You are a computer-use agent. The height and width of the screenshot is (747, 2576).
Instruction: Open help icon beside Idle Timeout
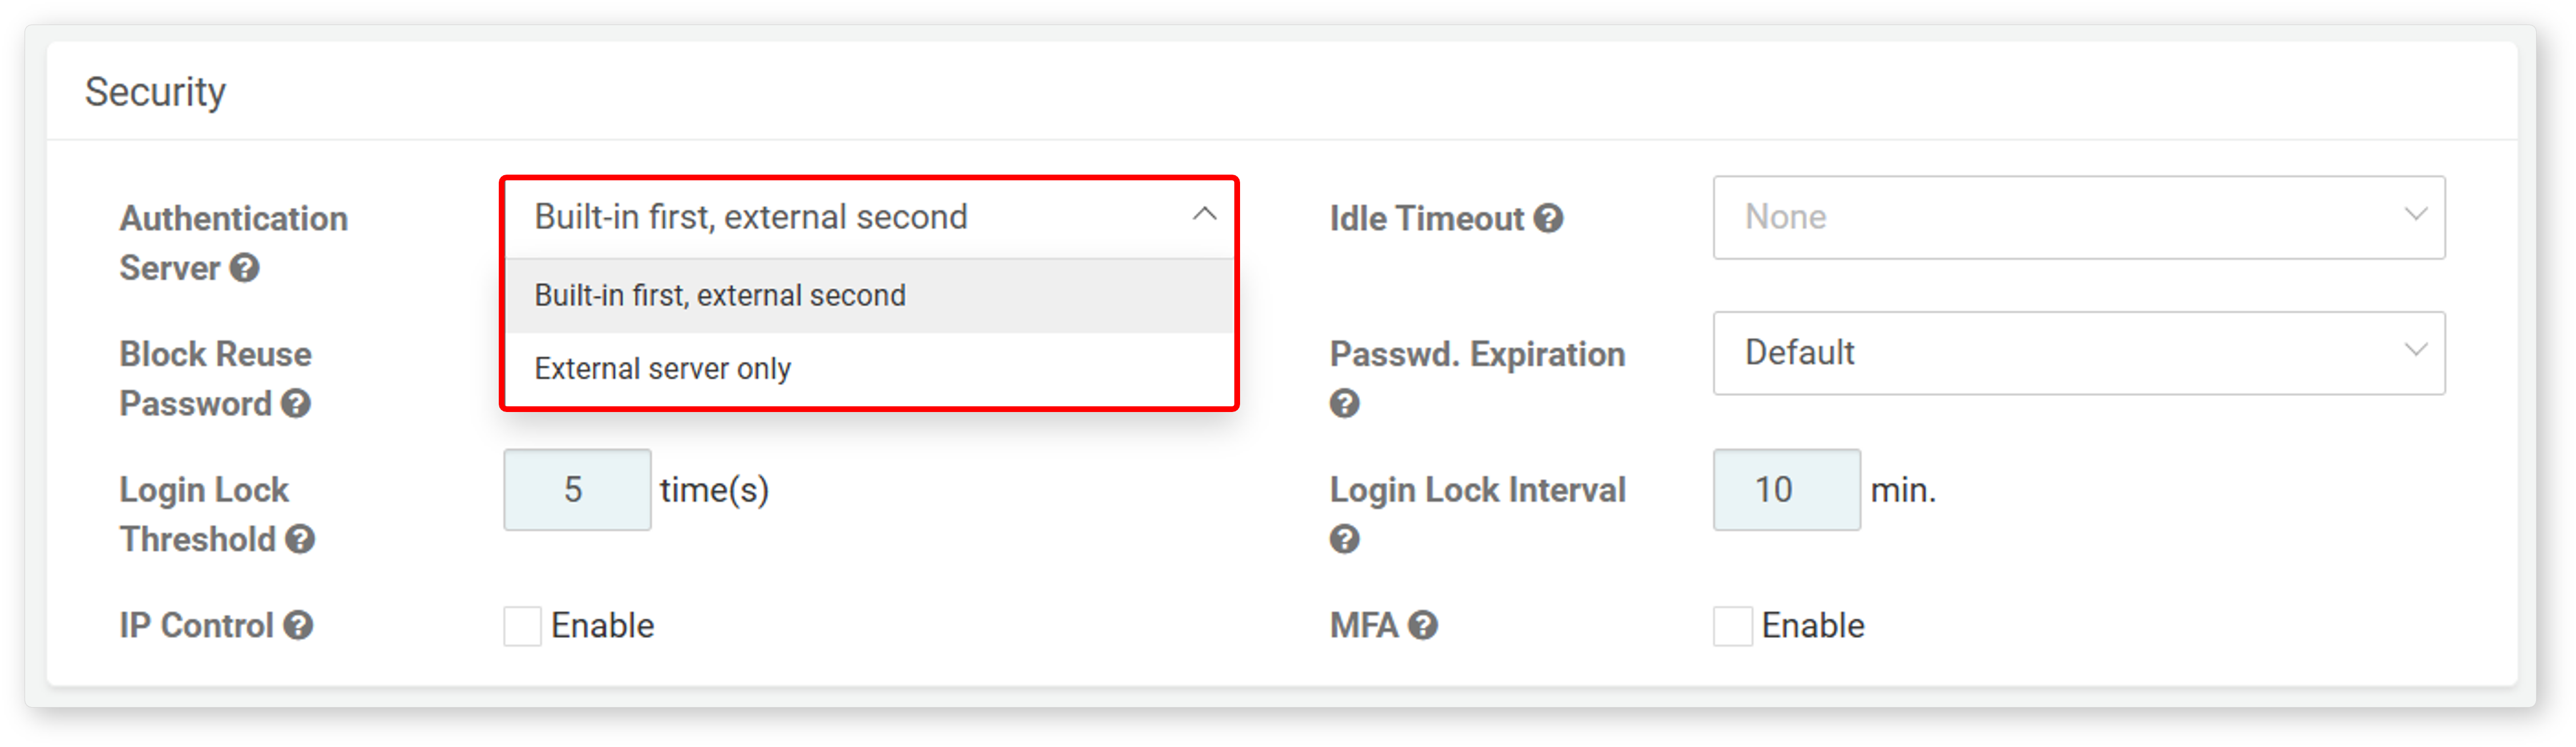point(1548,218)
